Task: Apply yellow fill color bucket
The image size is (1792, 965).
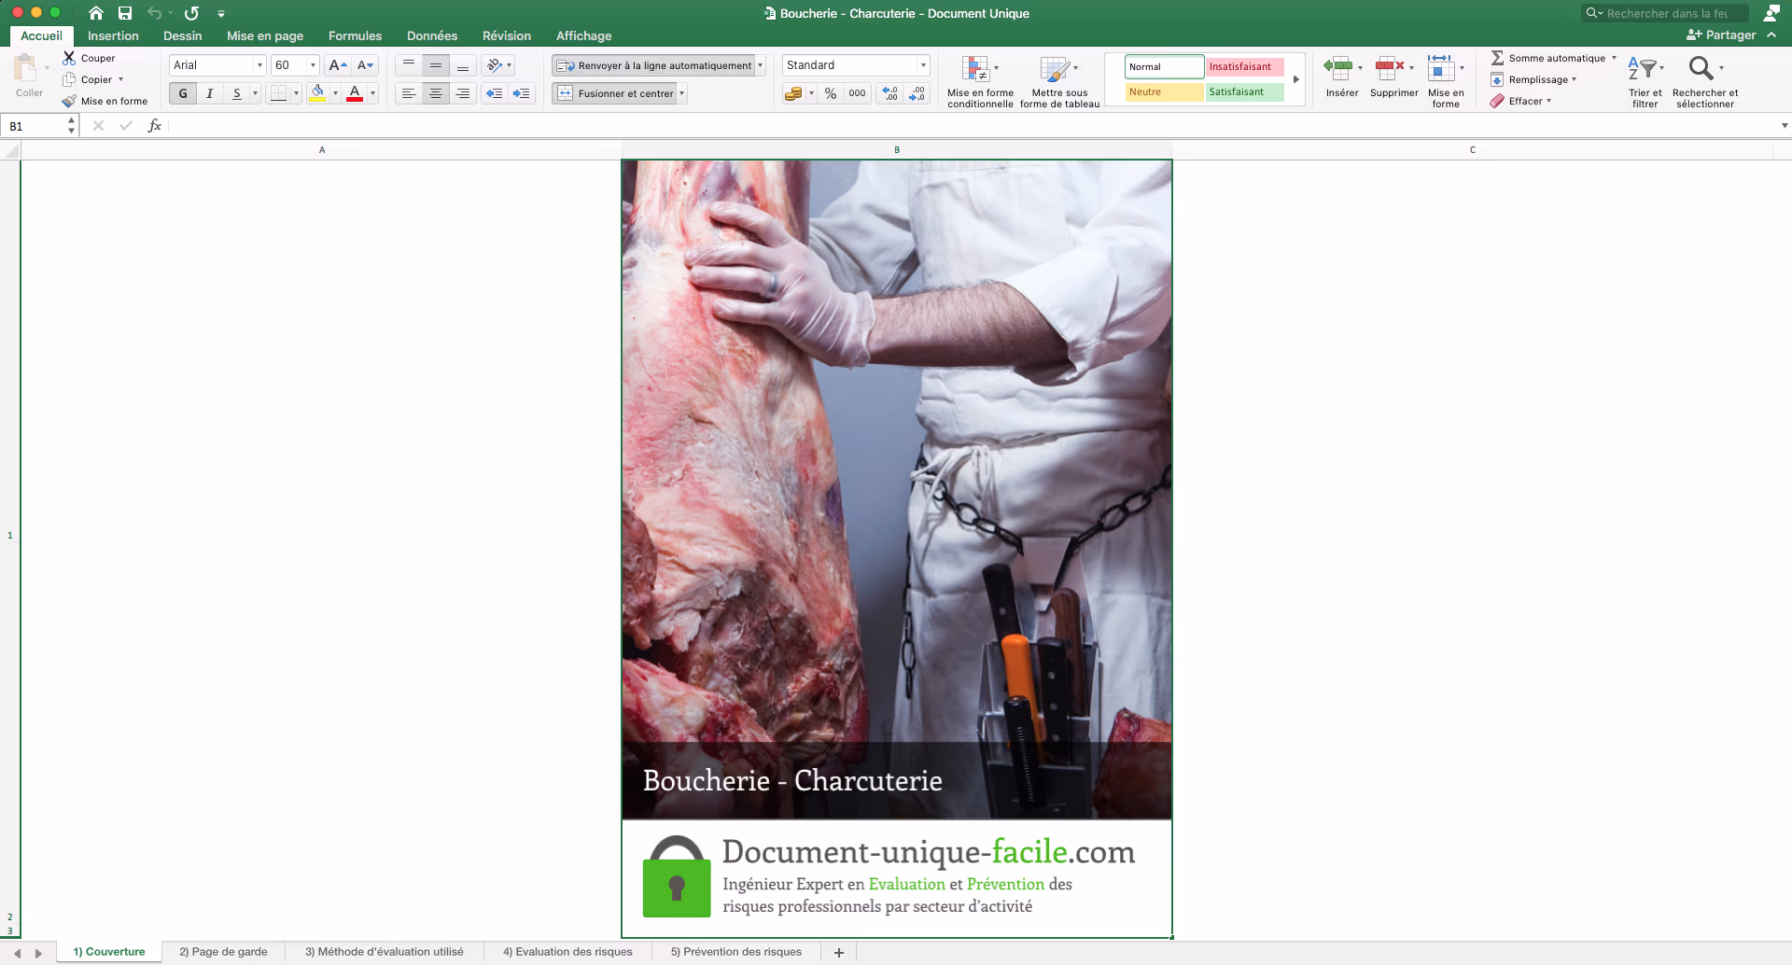Action: pos(317,93)
